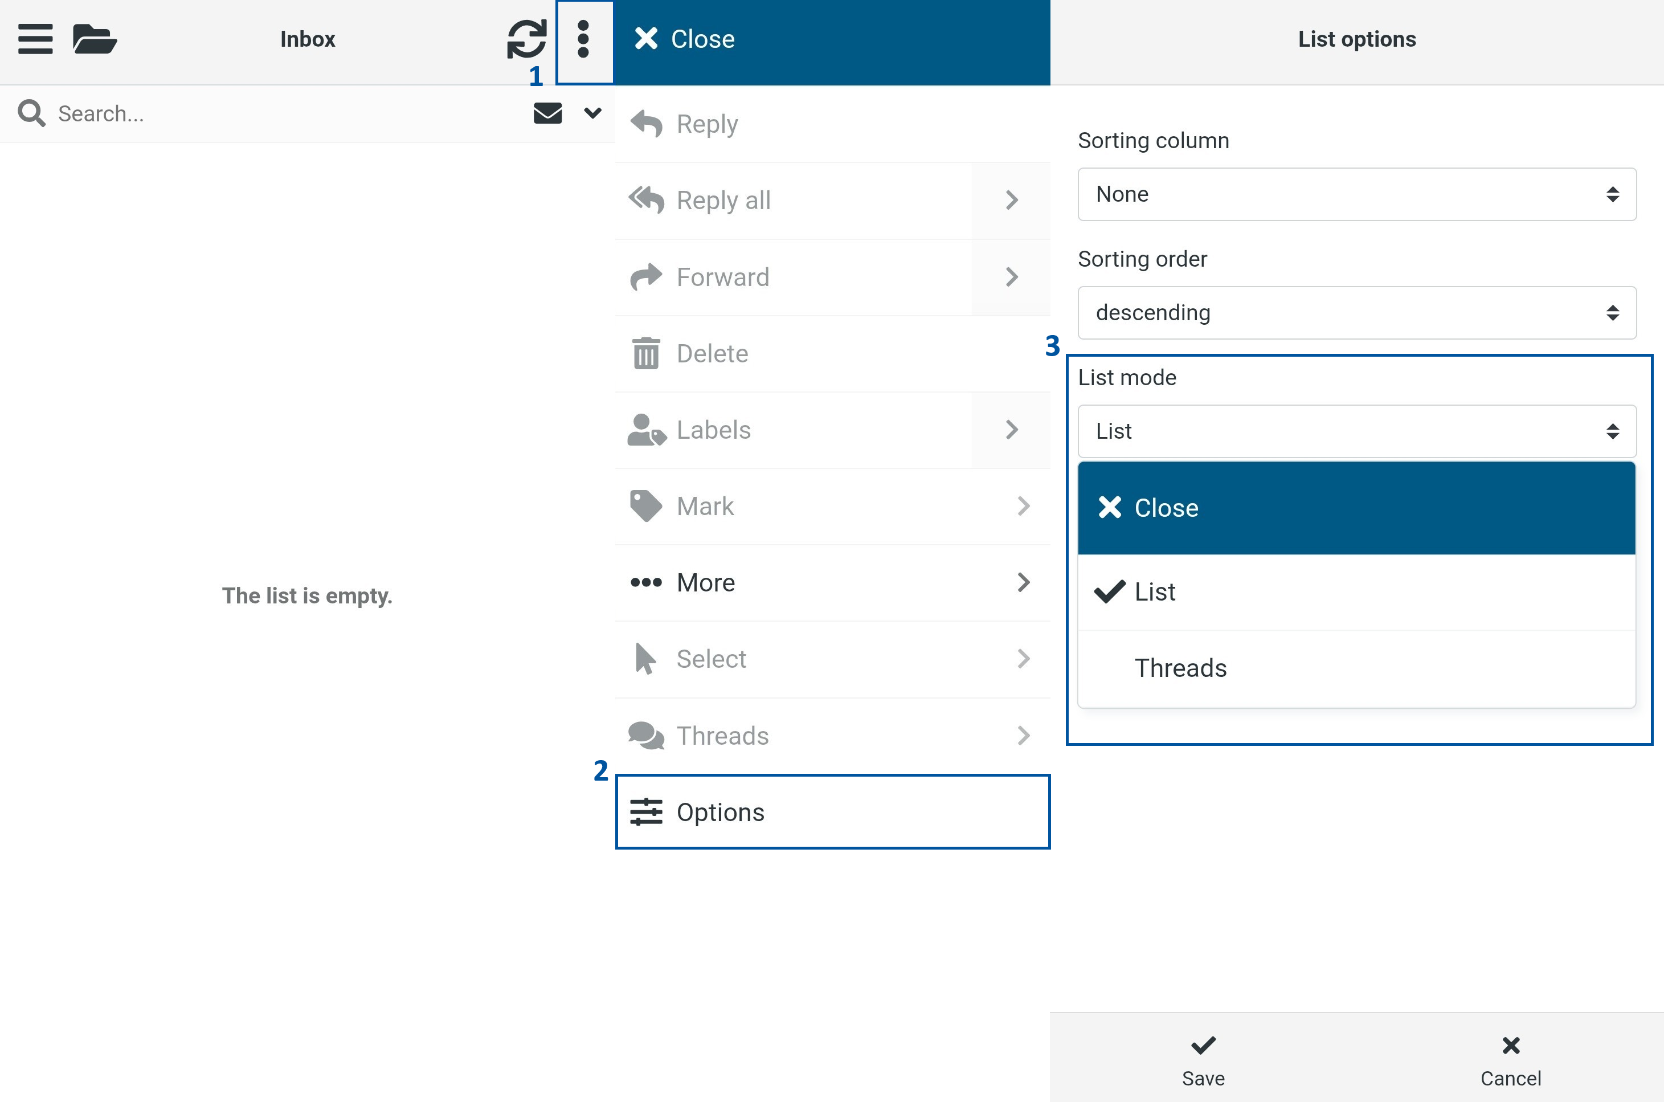Choose Delete from the menu
The image size is (1664, 1102).
coord(832,353)
